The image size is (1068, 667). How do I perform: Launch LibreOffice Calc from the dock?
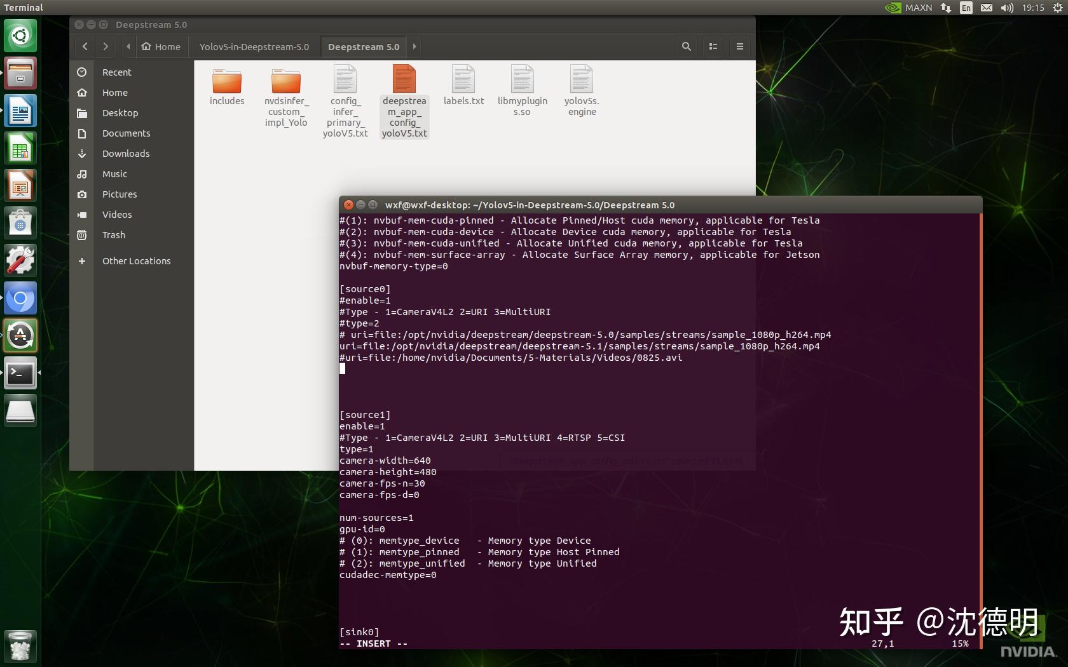click(20, 148)
